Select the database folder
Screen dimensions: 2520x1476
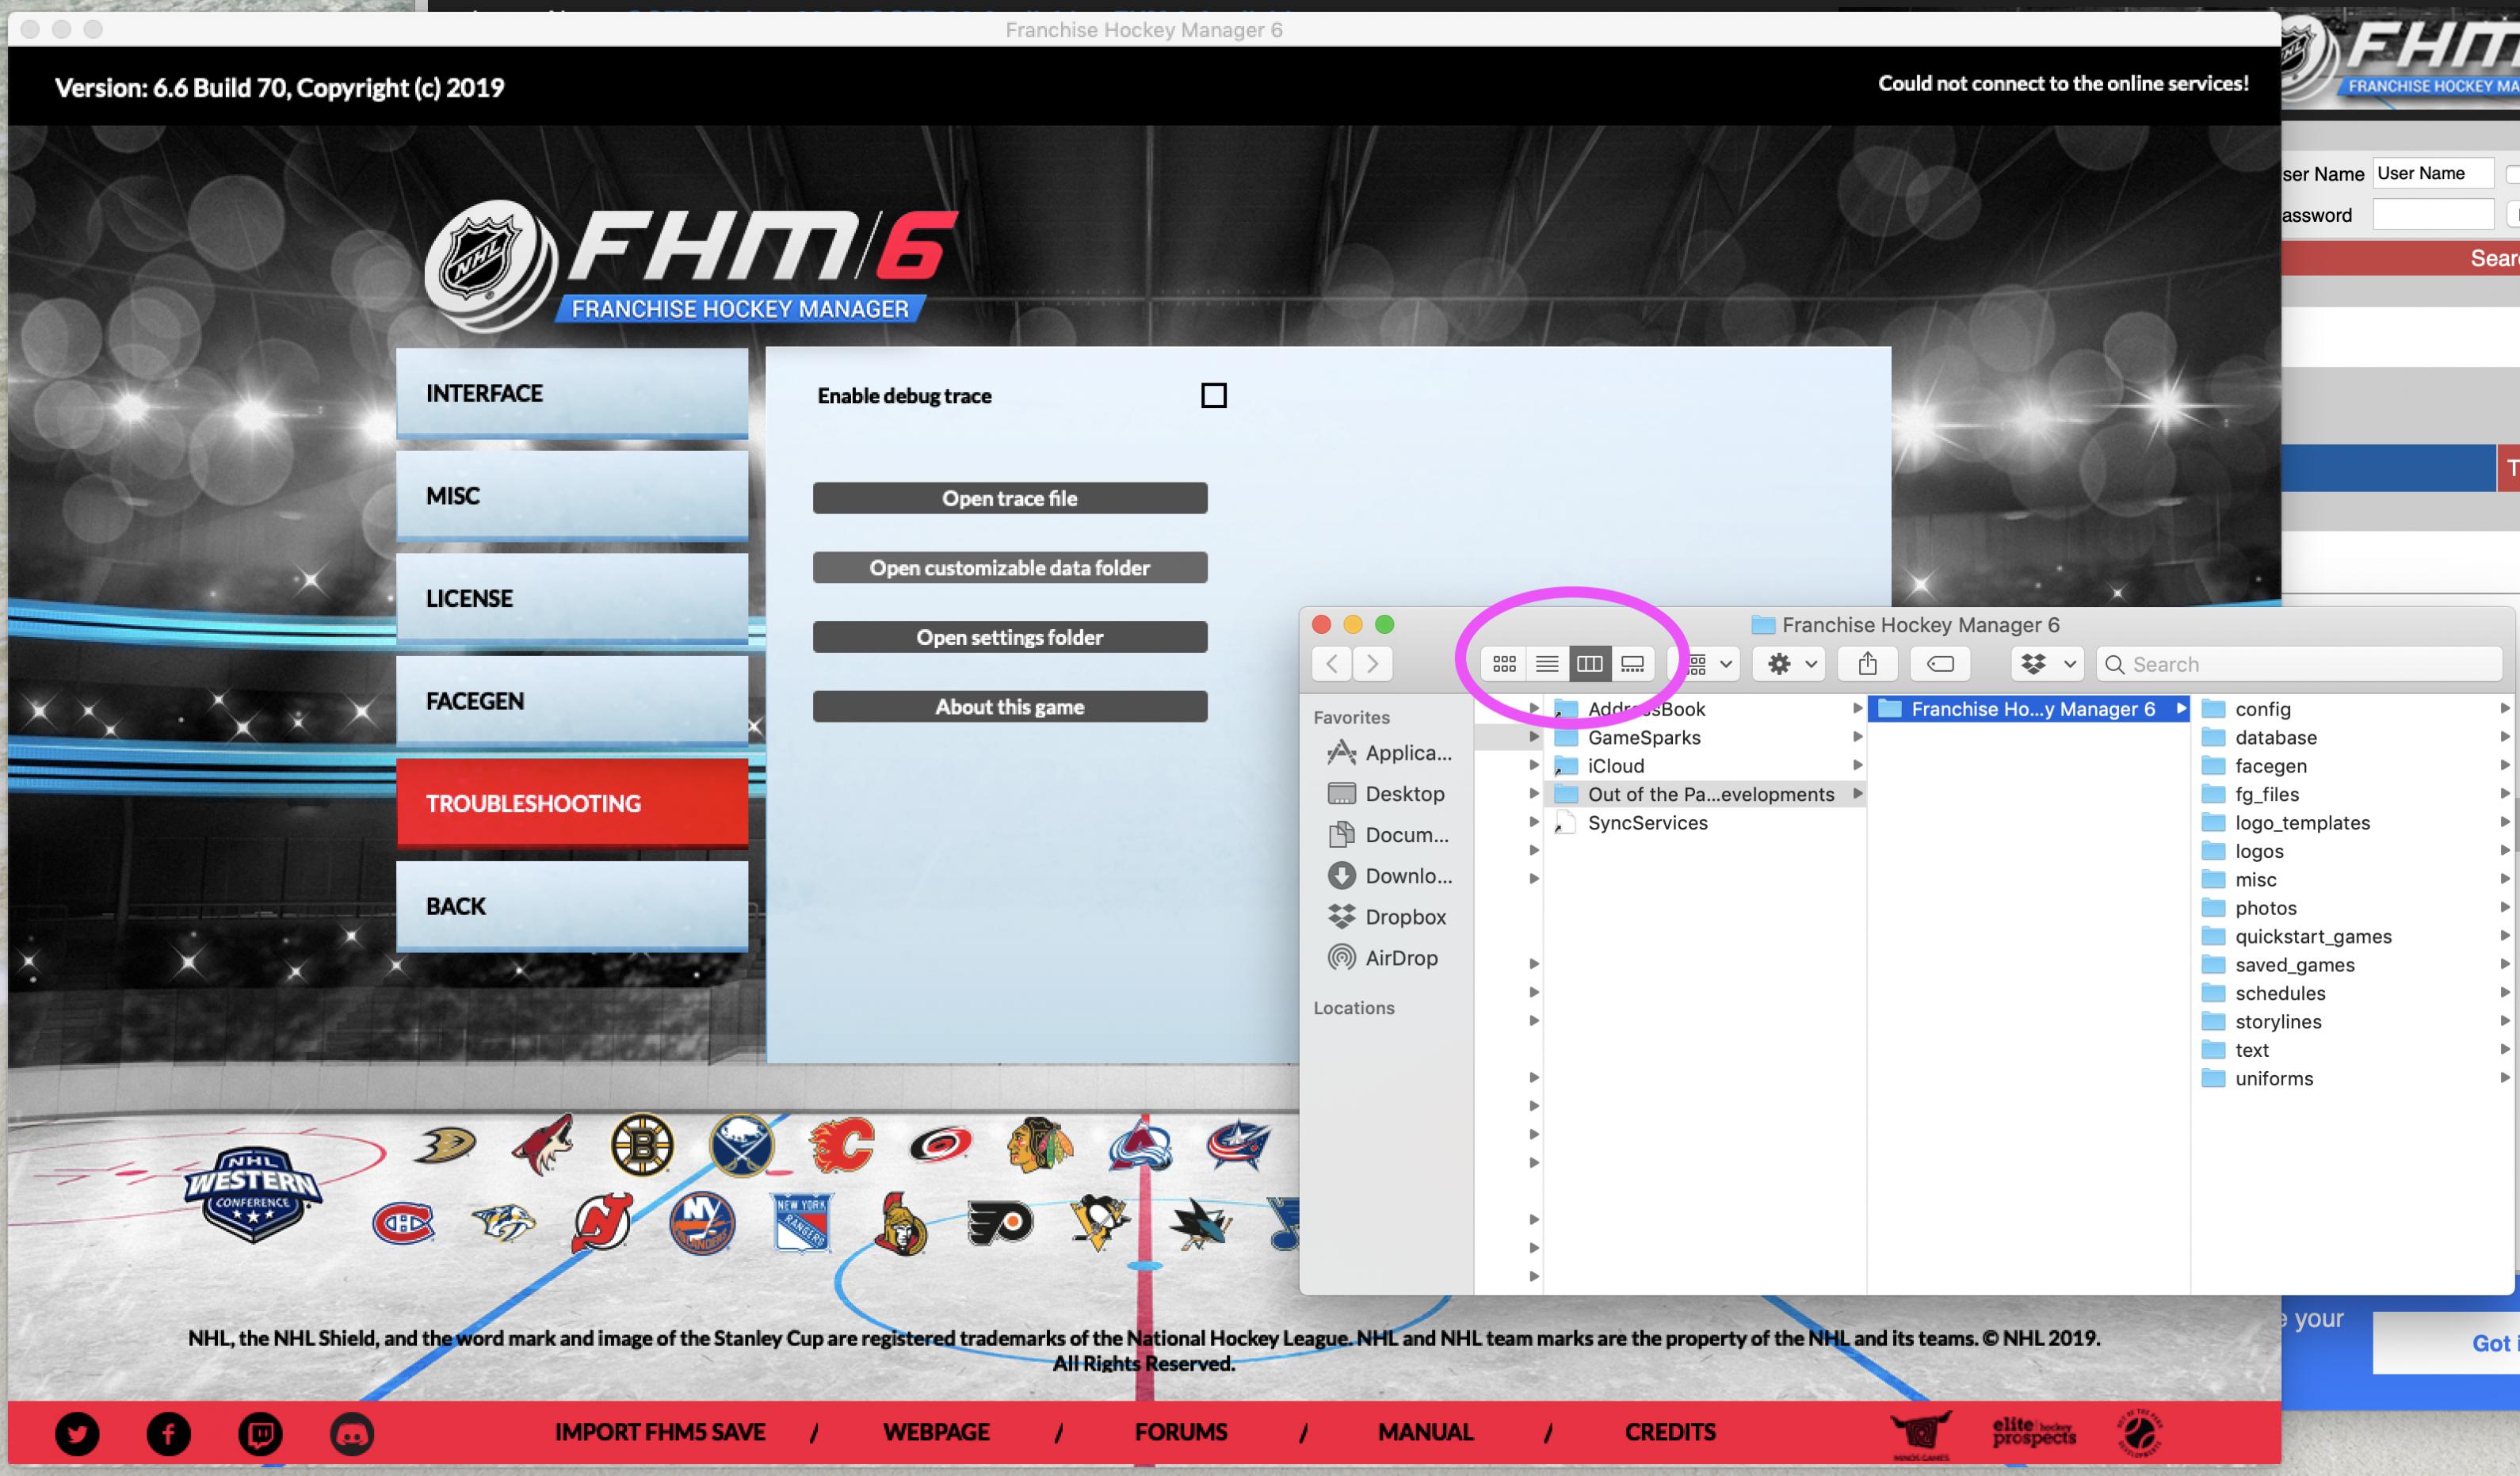point(2275,738)
